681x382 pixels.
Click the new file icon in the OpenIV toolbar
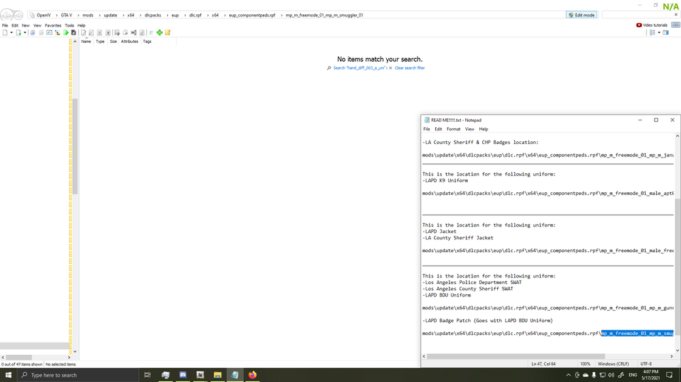pyautogui.click(x=5, y=33)
